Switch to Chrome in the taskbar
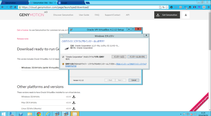This screenshot has width=211, height=116. 39,114
